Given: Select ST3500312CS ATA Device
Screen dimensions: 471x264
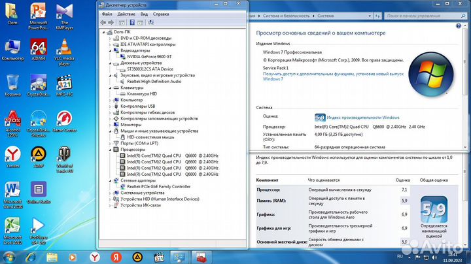Looking at the screenshot, I should [150, 69].
